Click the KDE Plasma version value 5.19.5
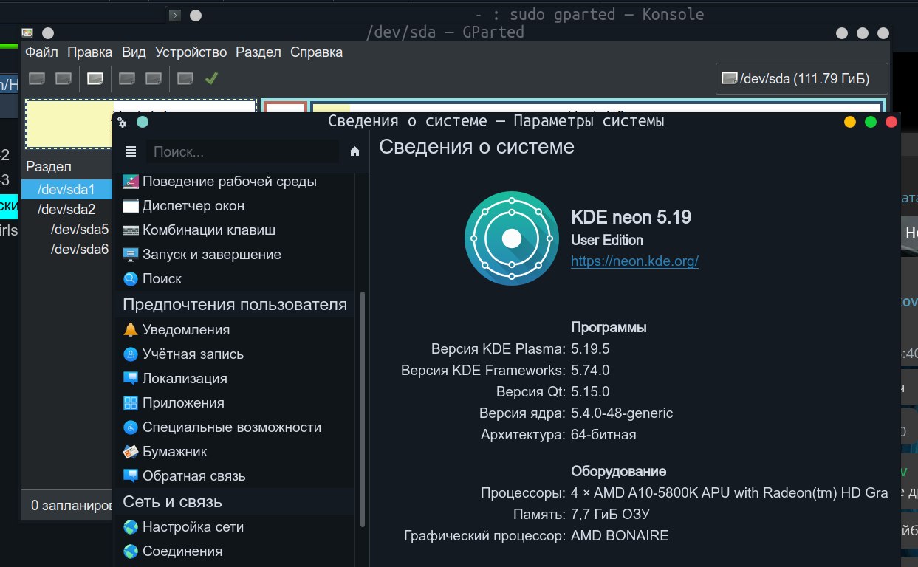The height and width of the screenshot is (567, 918). pos(590,349)
